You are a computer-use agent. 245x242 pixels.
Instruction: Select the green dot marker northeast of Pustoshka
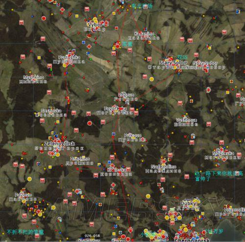pyautogui.click(x=91, y=59)
